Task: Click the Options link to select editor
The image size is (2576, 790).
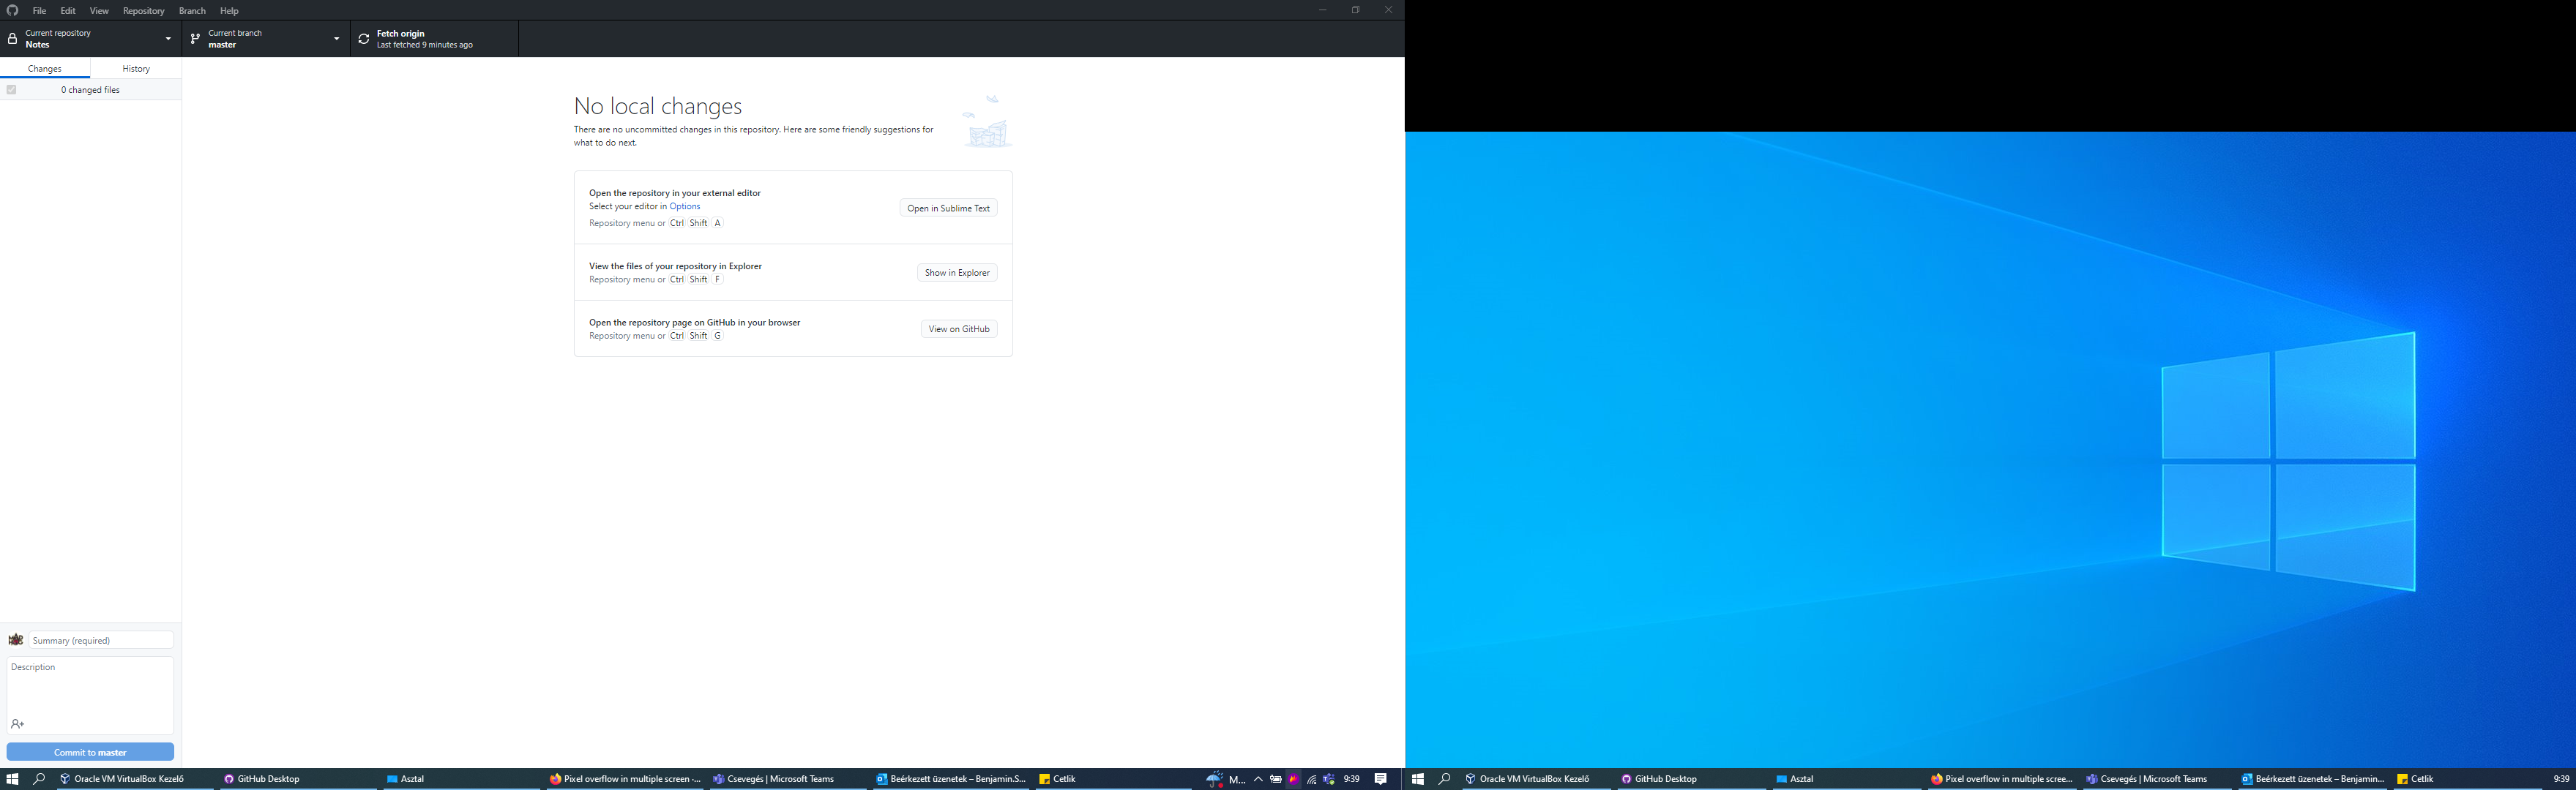Action: [685, 206]
